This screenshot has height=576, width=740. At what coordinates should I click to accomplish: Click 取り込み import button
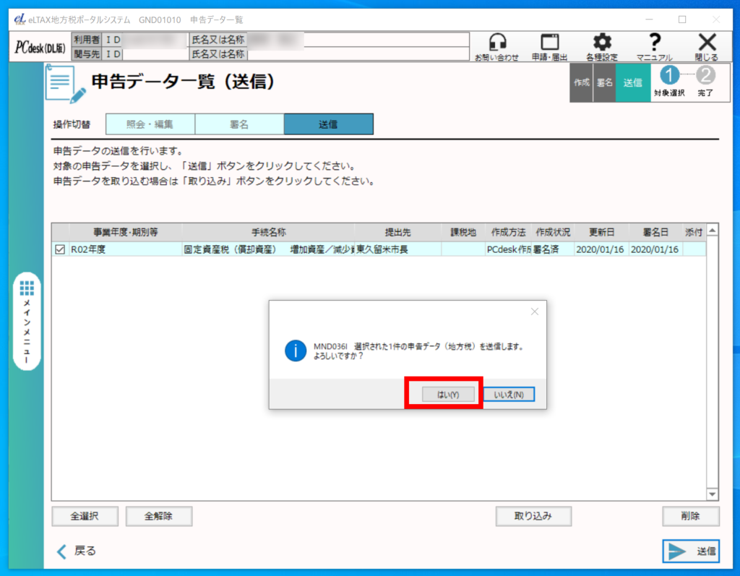pos(533,516)
